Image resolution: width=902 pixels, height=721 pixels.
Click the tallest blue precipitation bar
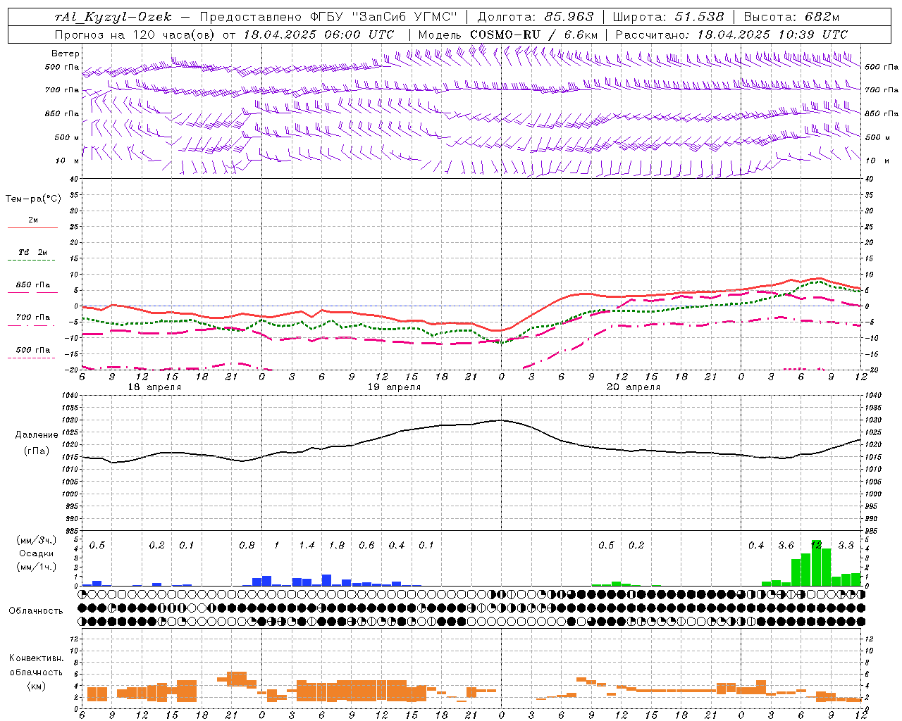click(x=326, y=580)
